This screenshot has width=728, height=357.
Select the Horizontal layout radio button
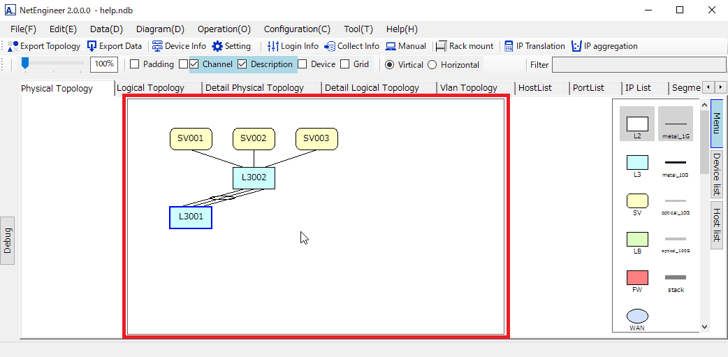432,64
